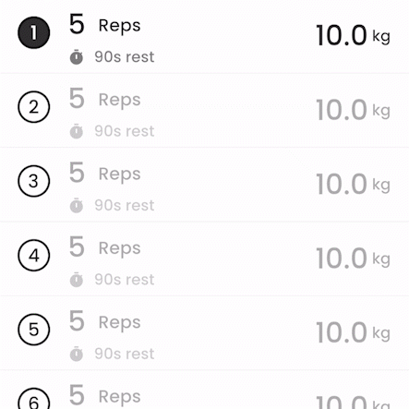The image size is (409, 409).
Task: Edit the 10.0 kg weight of set 2
Action: tap(354, 110)
